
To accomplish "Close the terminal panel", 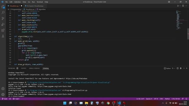I will tap(187, 68).
